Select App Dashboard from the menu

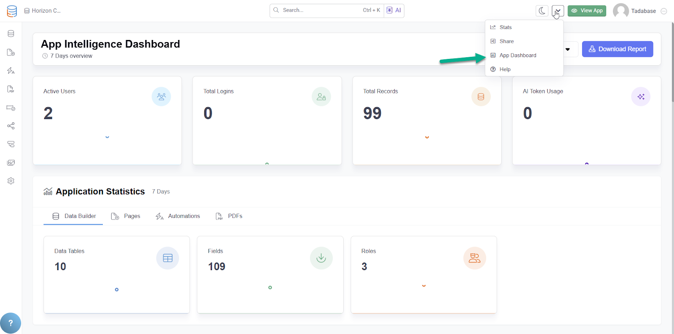(x=518, y=56)
